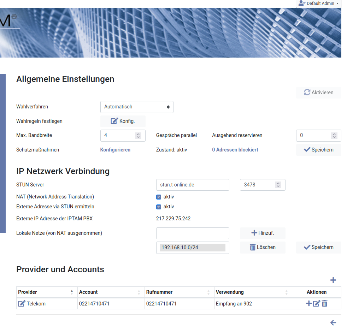This screenshot has height=327, width=347.
Task: Open the Wahlverfahren dropdown
Action: (137, 107)
